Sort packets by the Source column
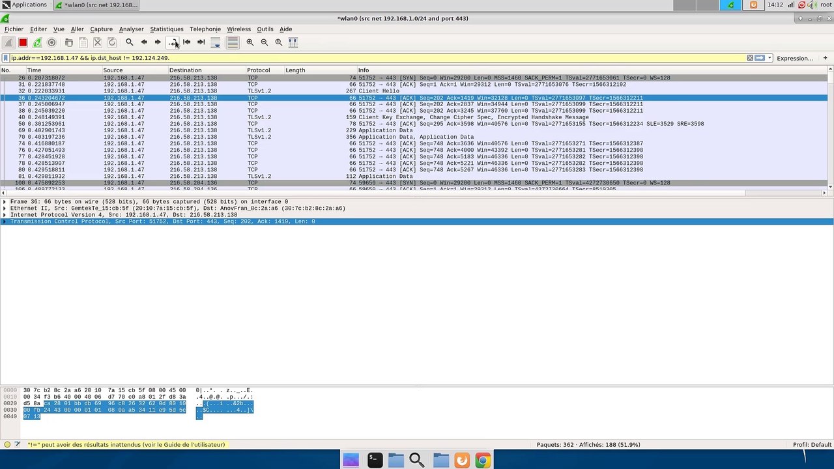834x469 pixels. click(x=134, y=70)
